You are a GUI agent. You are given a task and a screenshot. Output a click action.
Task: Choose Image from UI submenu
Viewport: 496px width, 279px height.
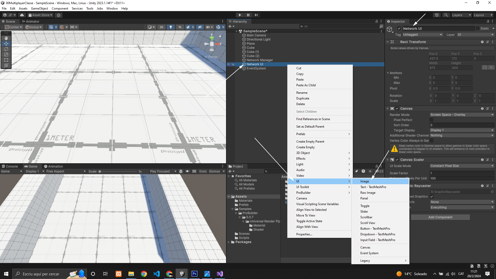pos(365,181)
